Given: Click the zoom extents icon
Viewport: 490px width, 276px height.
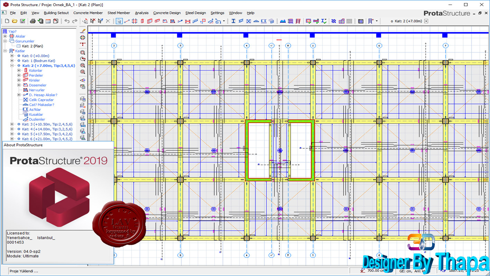Looking at the screenshot, I should pos(83,65).
